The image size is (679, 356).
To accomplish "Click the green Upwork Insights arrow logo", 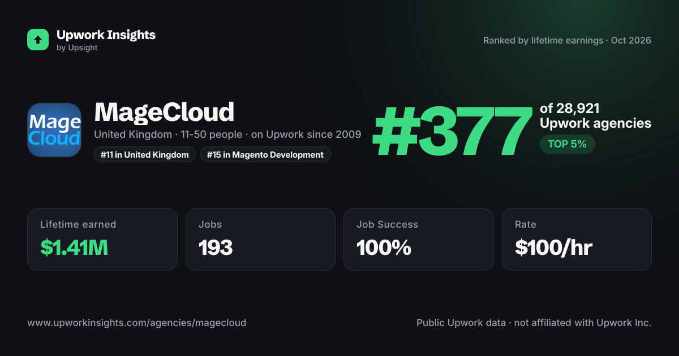I will 38,40.
